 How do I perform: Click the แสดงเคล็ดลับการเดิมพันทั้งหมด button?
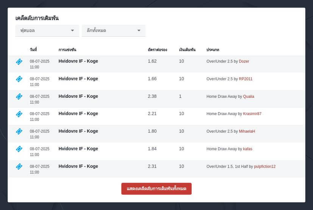click(x=156, y=189)
